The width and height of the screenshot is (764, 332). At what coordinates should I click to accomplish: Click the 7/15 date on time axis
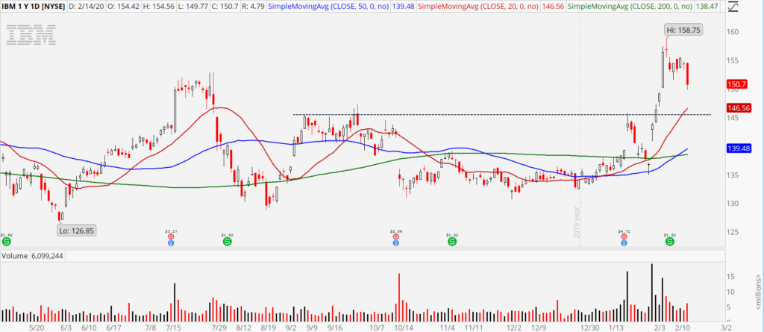pyautogui.click(x=173, y=327)
